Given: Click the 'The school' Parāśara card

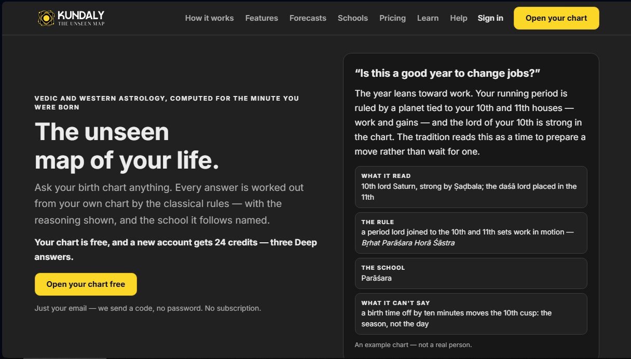Looking at the screenshot, I should 471,273.
